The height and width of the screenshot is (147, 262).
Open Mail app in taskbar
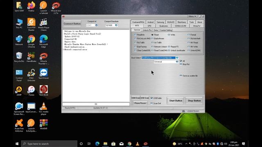coord(122,144)
